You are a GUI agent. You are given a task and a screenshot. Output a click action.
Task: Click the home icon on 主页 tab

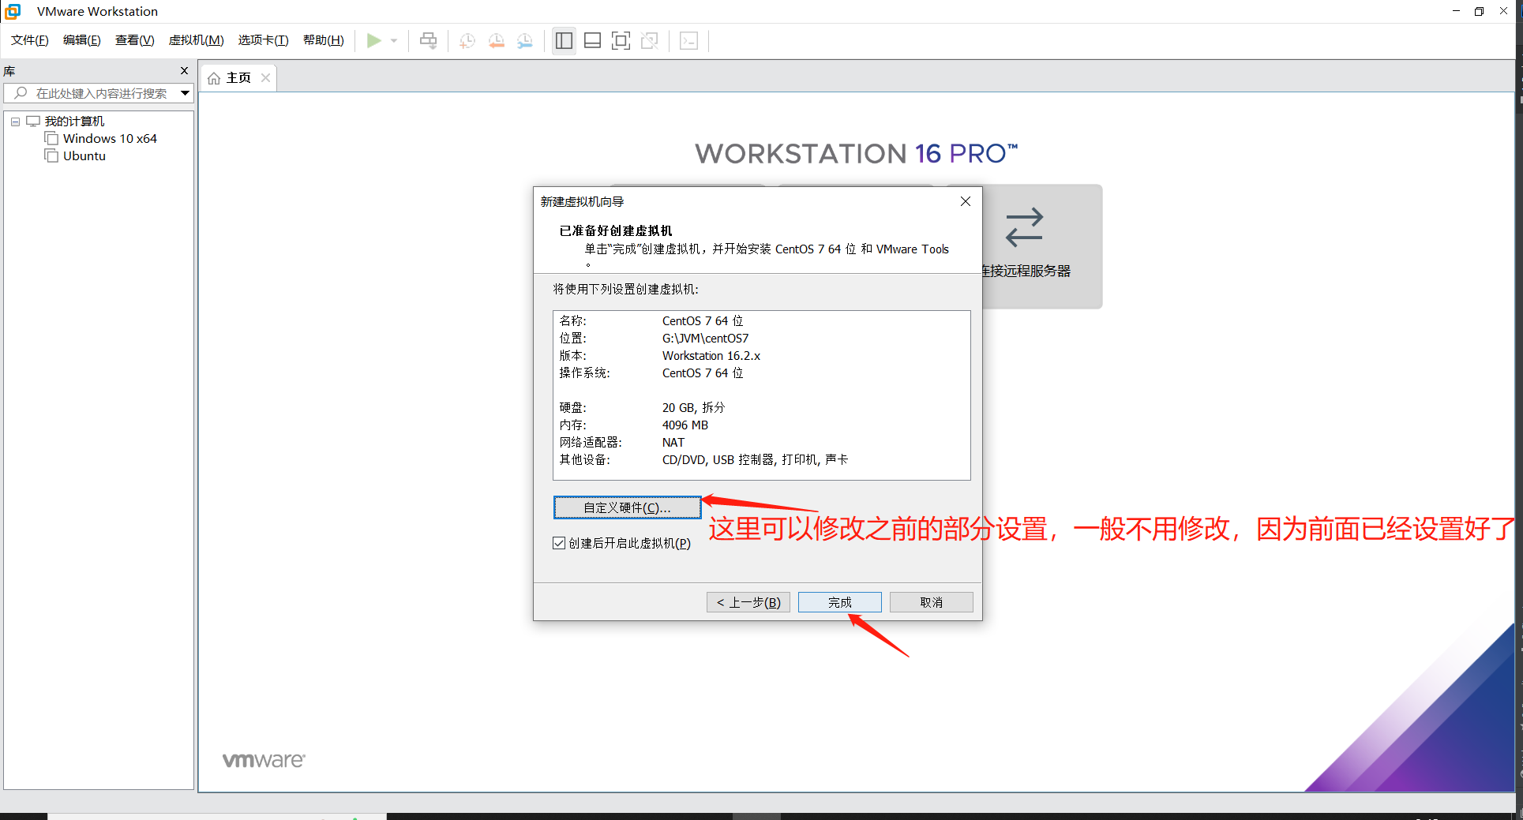(x=214, y=78)
